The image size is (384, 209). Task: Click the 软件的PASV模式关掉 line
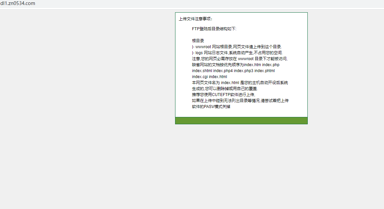click(x=211, y=107)
